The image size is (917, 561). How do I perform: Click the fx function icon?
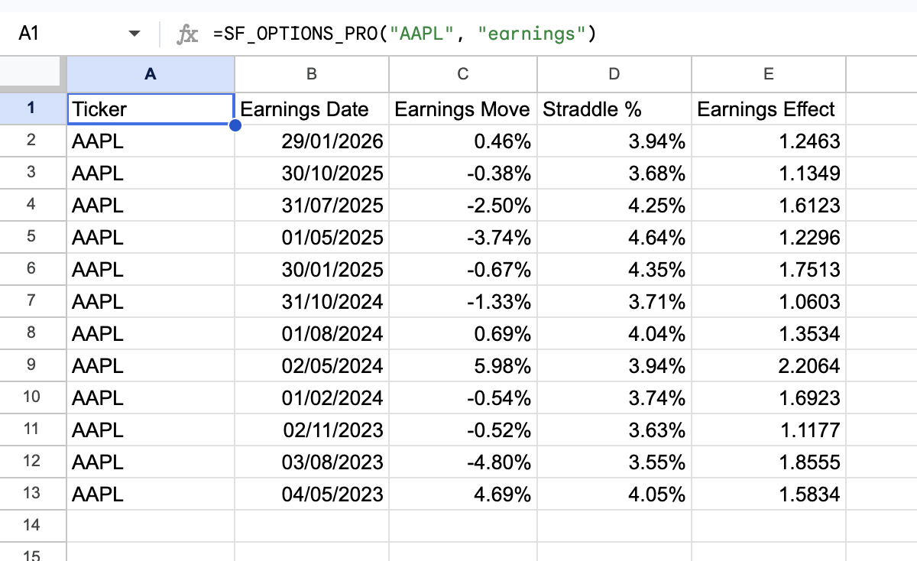point(187,34)
